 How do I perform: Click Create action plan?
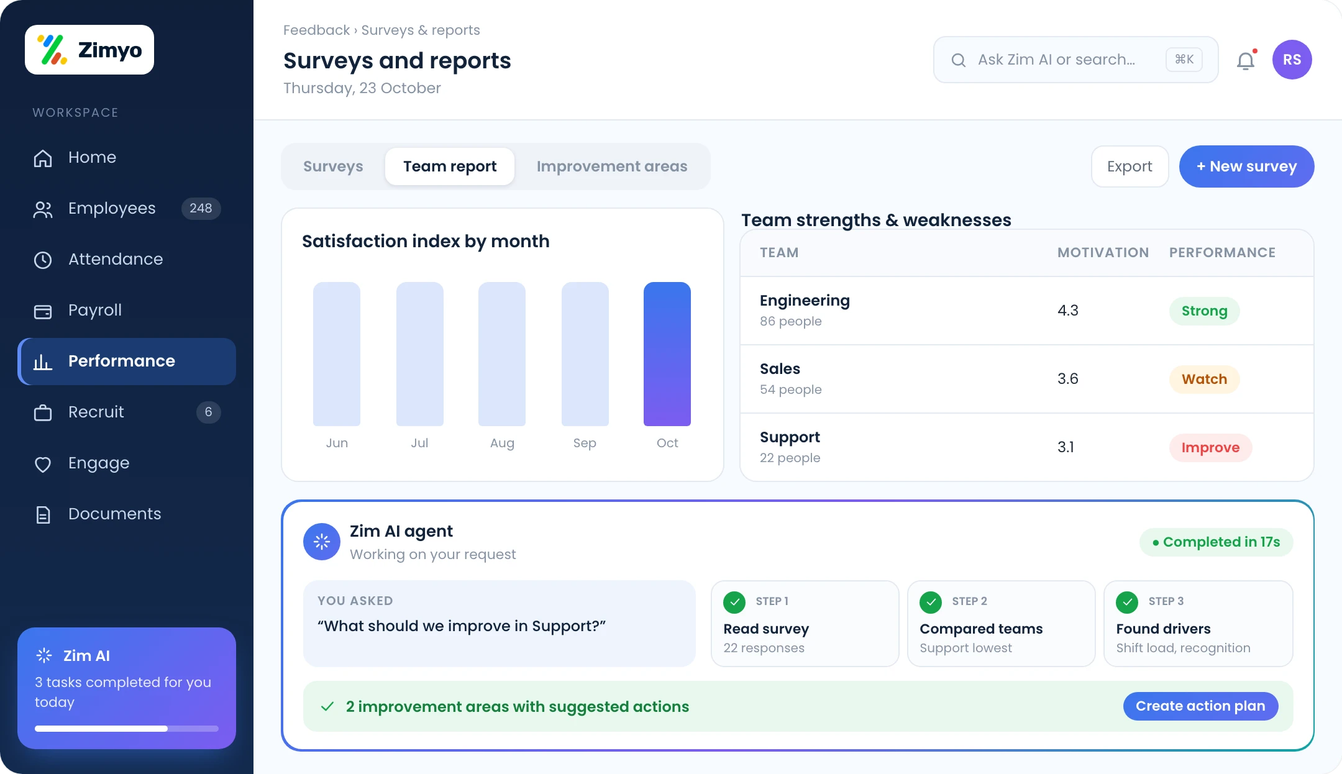pyautogui.click(x=1200, y=706)
